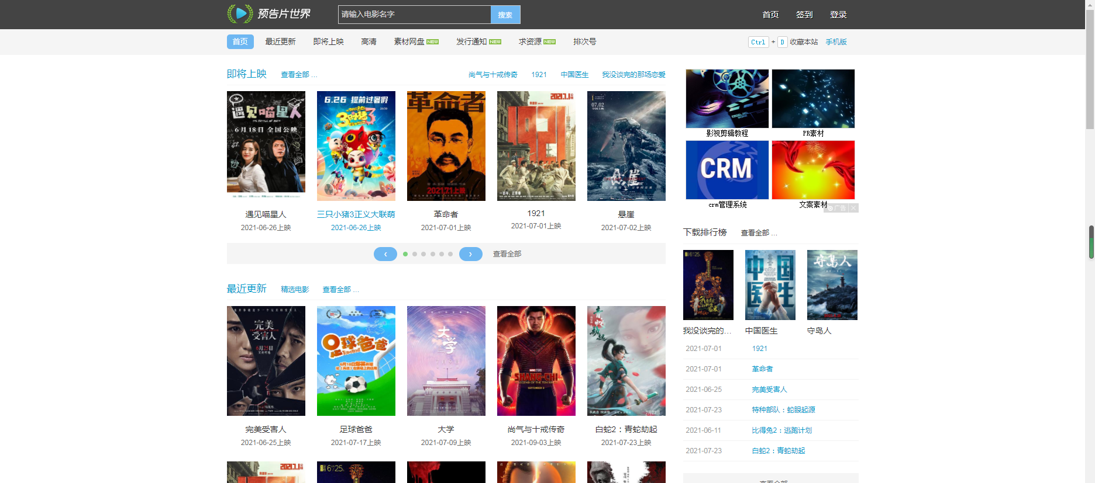
Task: Click 影视剪辑教程 ad thumbnail
Action: point(727,99)
